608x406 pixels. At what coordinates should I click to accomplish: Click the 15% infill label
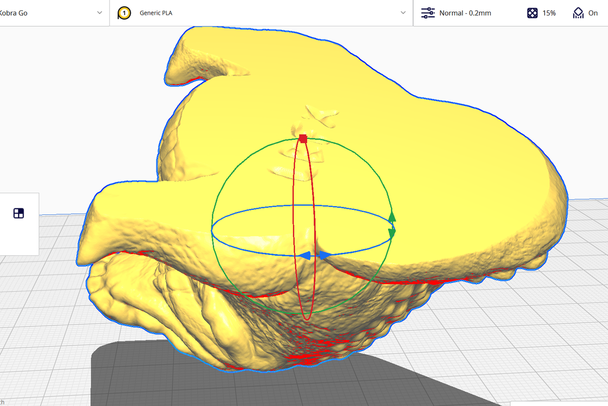click(x=549, y=13)
